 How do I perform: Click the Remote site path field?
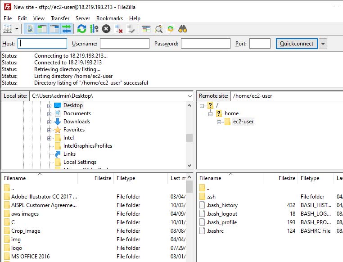coord(287,96)
